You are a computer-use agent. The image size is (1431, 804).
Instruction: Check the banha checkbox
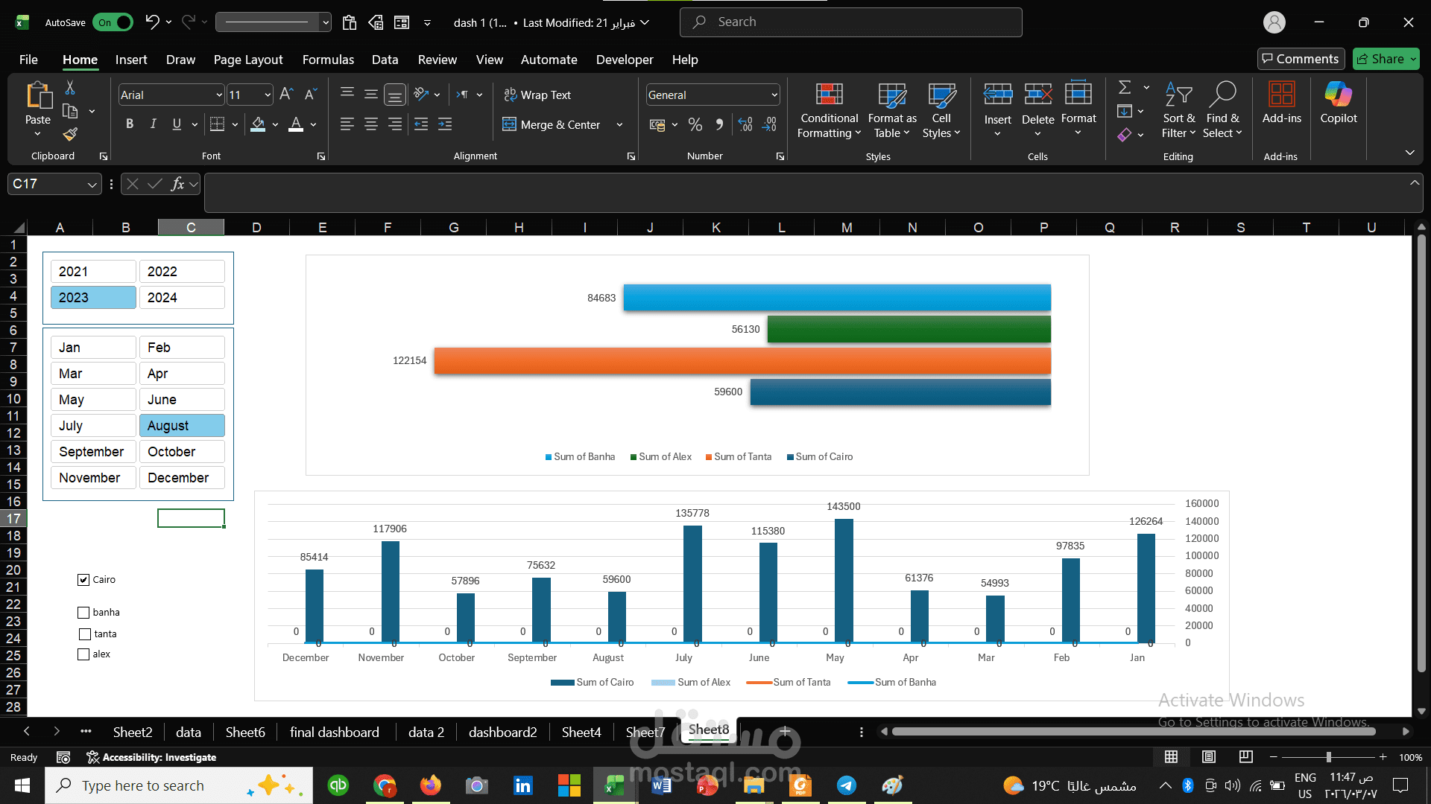point(83,613)
